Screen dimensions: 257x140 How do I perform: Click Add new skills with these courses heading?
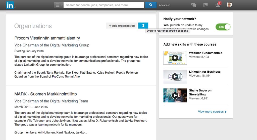(190, 44)
